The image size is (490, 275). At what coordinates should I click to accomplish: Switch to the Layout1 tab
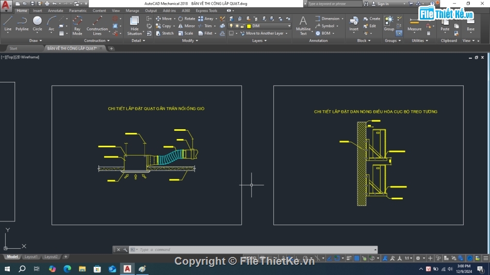pos(31,256)
